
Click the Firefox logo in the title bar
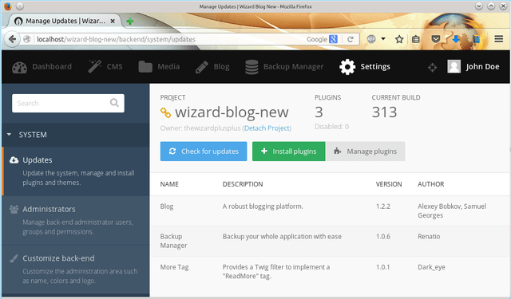[x=8, y=6]
